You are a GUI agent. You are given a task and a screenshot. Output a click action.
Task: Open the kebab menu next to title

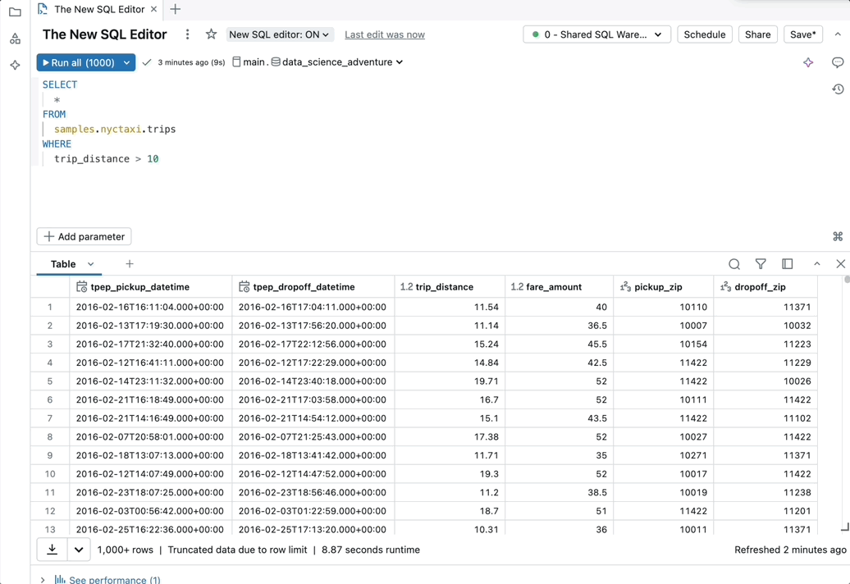tap(187, 34)
